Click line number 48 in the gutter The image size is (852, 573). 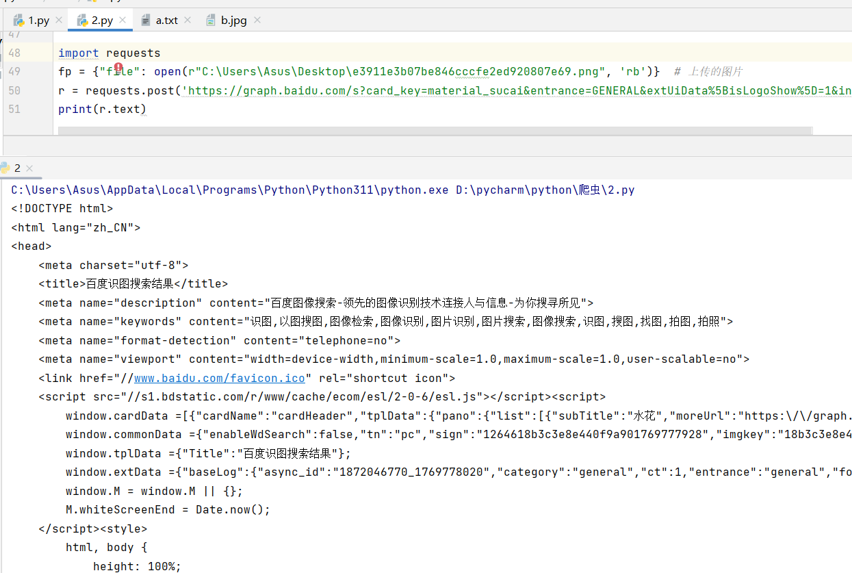pyautogui.click(x=14, y=53)
